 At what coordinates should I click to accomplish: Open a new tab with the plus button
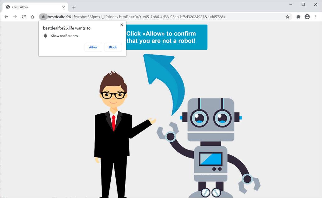click(x=74, y=7)
